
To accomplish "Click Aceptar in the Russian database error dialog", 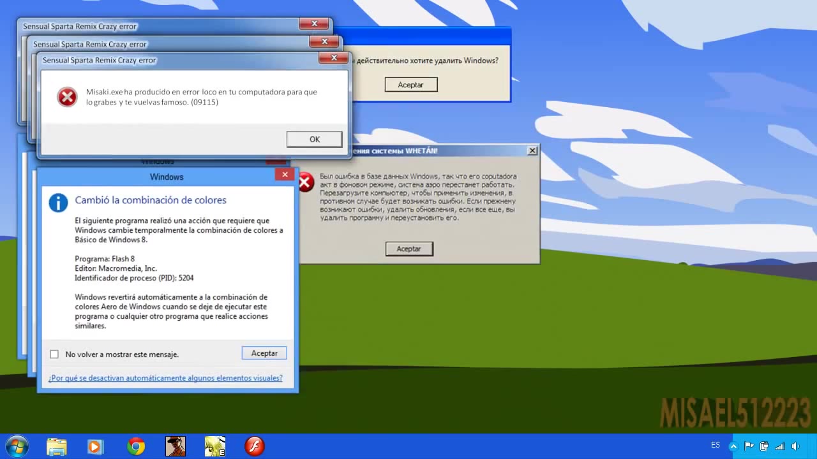I will (409, 249).
